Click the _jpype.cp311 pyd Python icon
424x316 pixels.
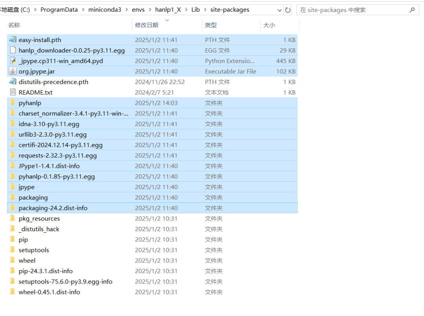click(13, 61)
